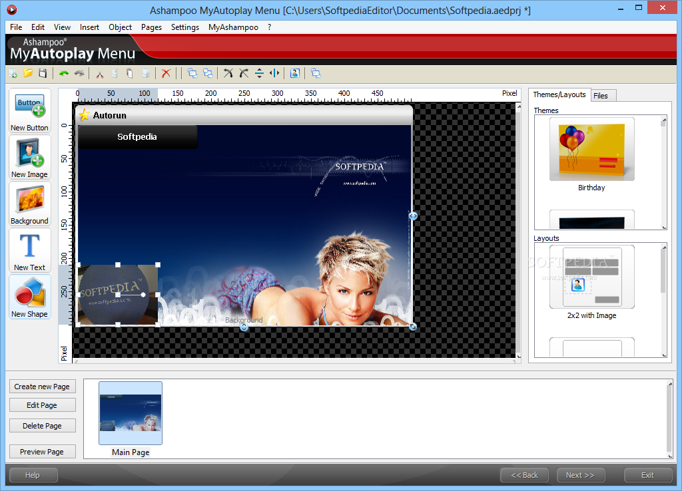Select the Main Page thumbnail

131,413
